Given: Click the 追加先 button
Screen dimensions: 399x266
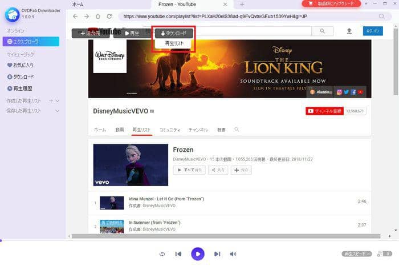Looking at the screenshot, I should [91, 33].
